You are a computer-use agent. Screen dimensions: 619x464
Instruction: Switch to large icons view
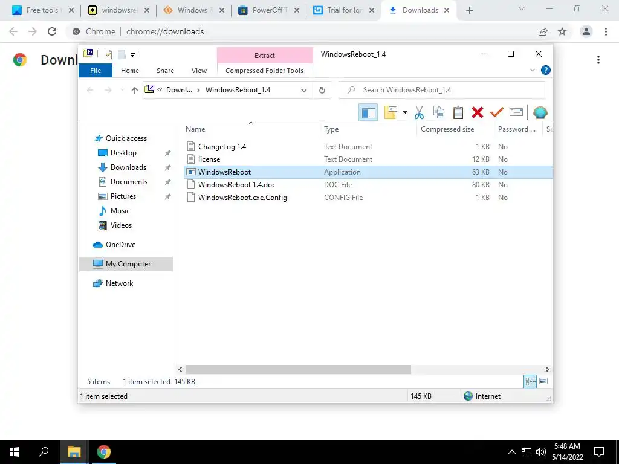click(x=543, y=382)
